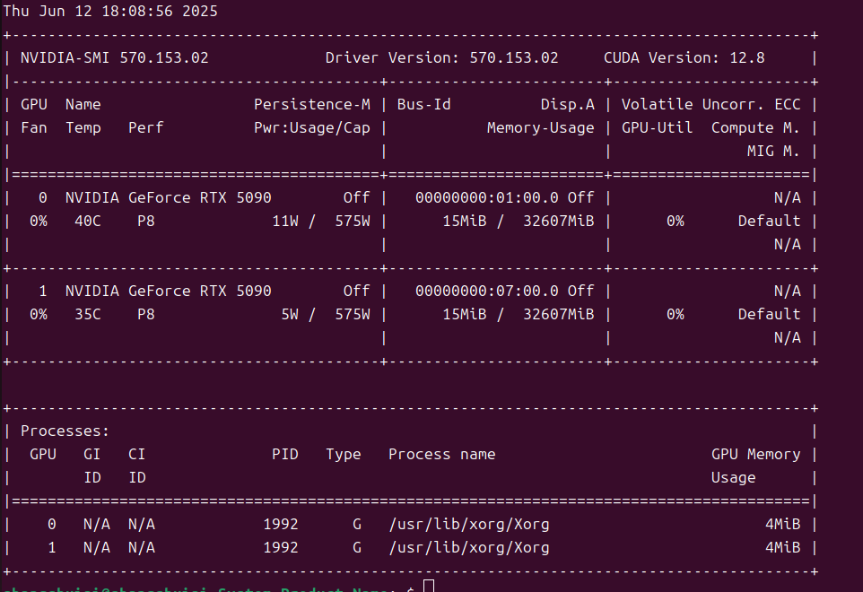Click the '35C' temperature value

[x=88, y=314]
